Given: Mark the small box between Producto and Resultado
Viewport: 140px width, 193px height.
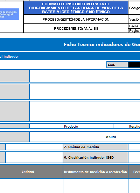Looking at the screenshot, I should [x=110, y=126].
